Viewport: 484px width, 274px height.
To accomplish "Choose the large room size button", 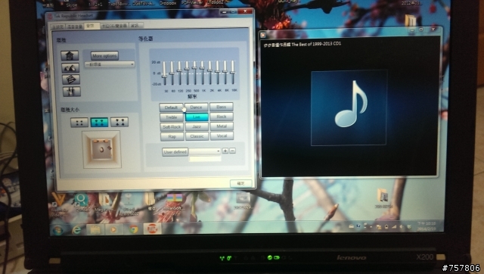I will point(119,122).
